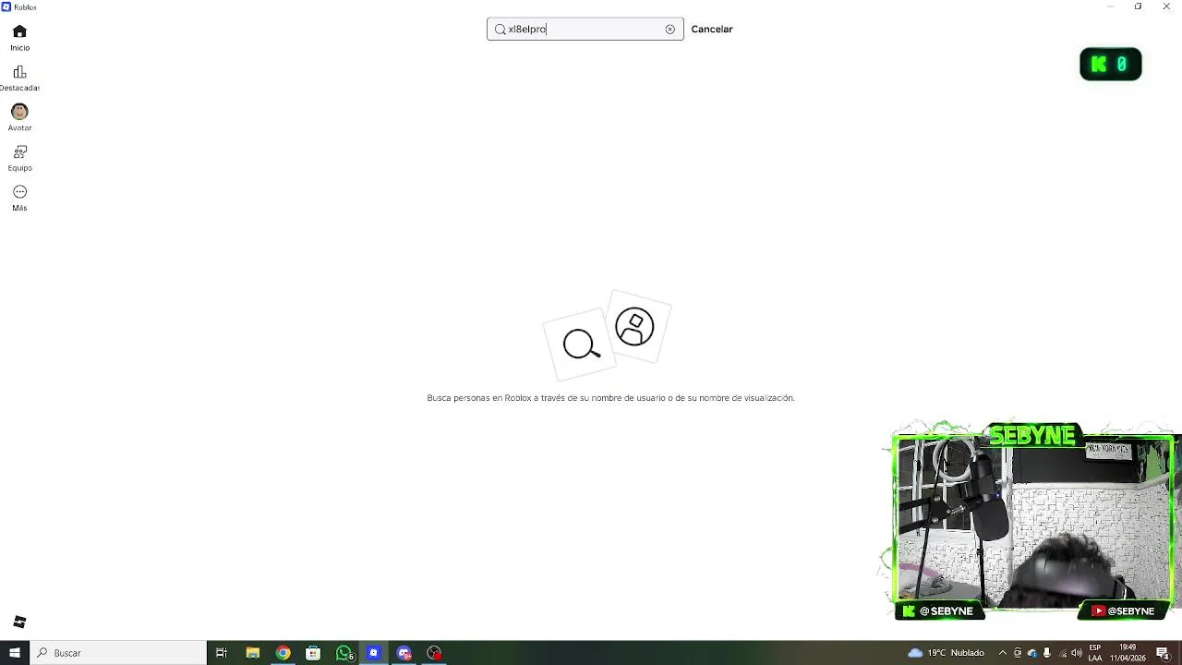Click the person profile illustration icon
This screenshot has height=665, width=1182.
pyautogui.click(x=634, y=327)
